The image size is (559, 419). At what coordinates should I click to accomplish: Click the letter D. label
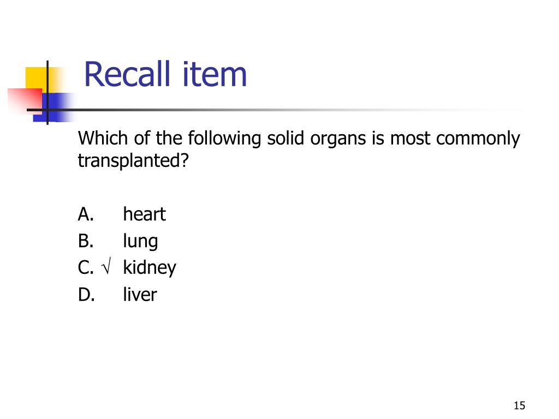86,295
